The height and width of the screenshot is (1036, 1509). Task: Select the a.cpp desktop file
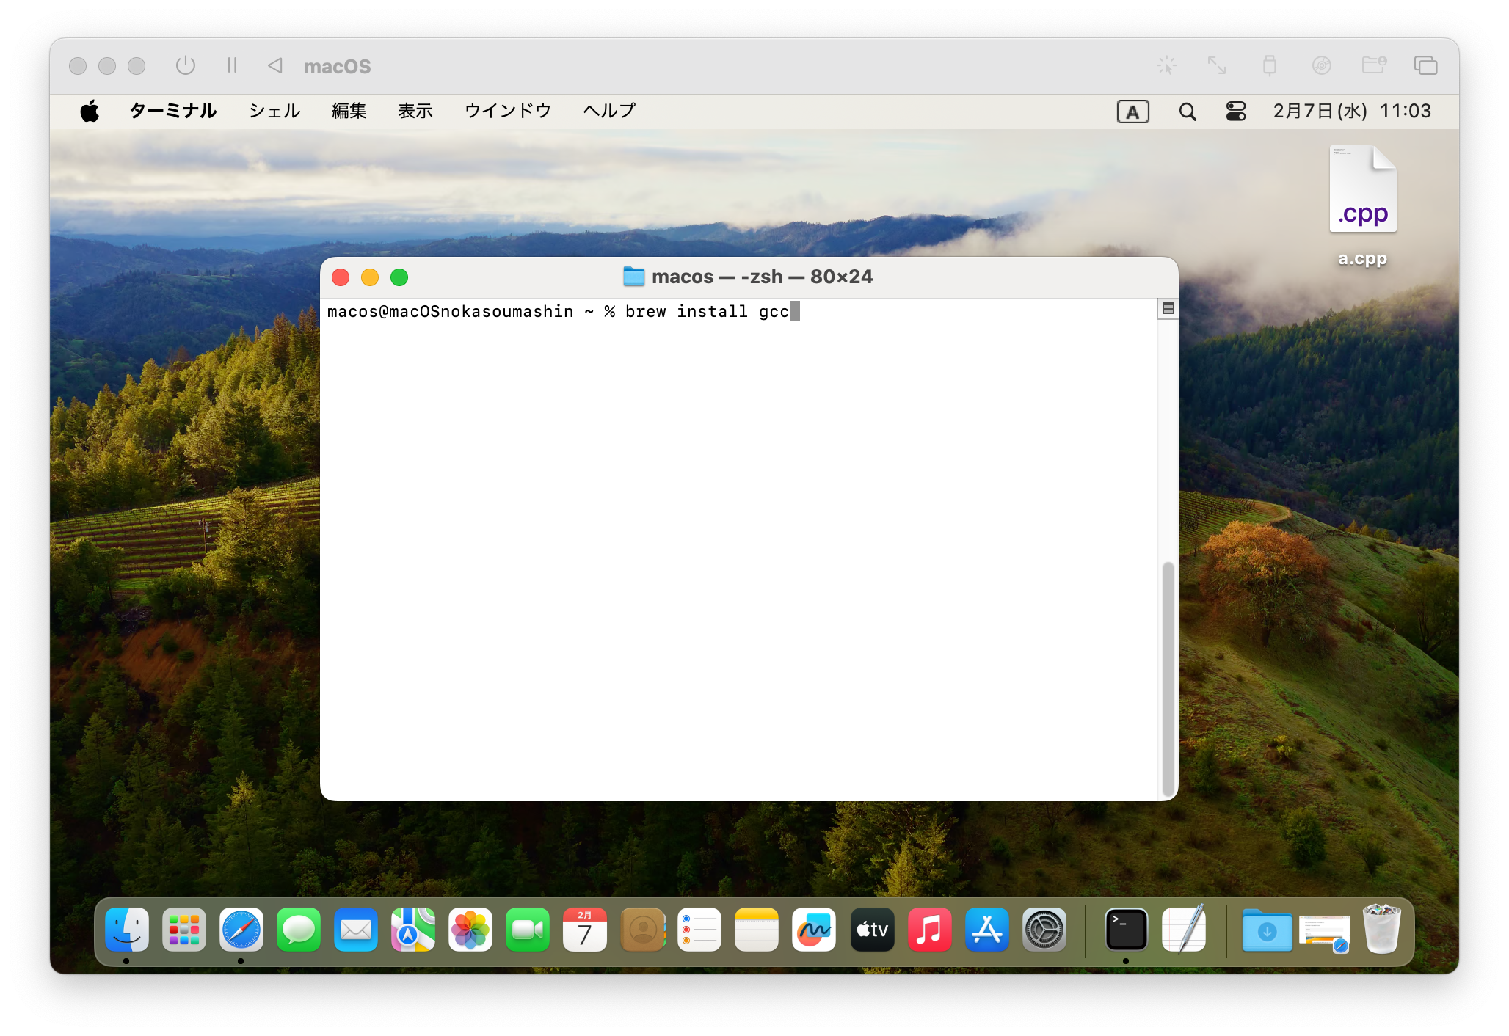(1362, 205)
